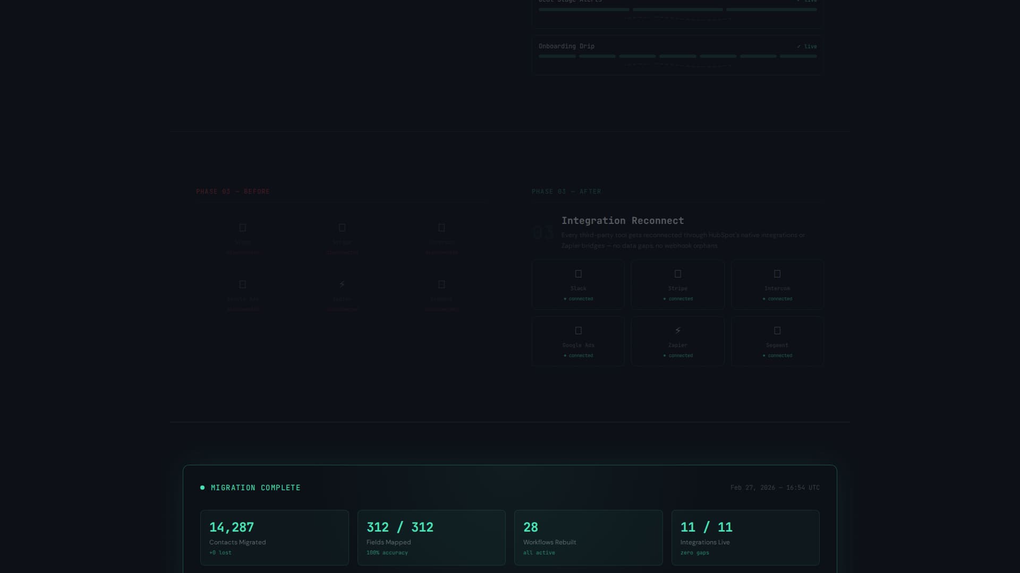Click the 'PHASE 03 — AFTER' heading
The width and height of the screenshot is (1020, 573).
point(566,192)
